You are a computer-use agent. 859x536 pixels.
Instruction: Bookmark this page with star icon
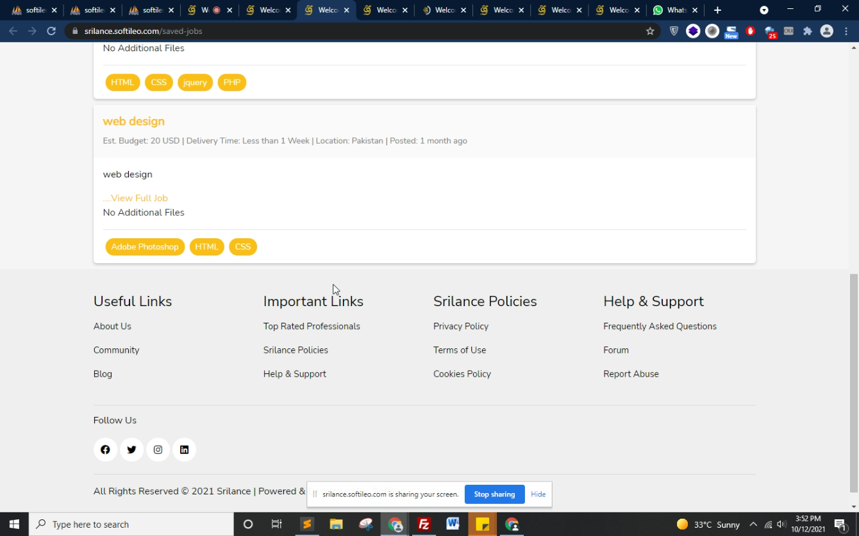tap(650, 31)
